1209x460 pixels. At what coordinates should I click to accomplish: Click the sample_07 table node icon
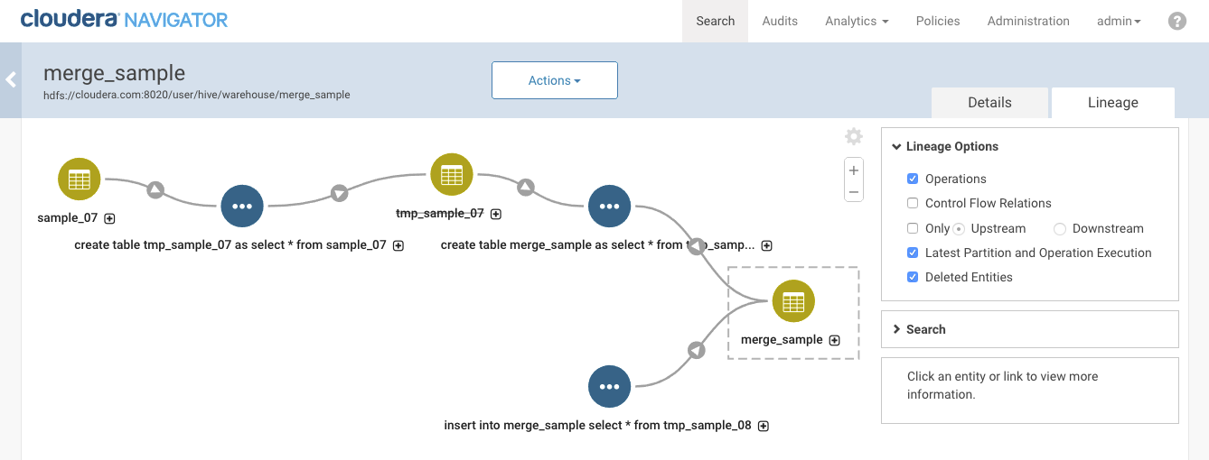coord(80,179)
